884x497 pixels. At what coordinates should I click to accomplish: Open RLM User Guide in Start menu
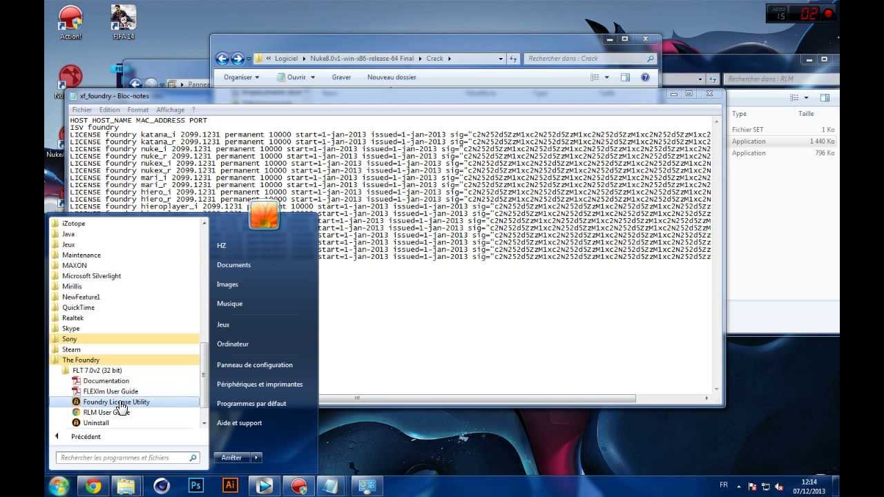[106, 412]
